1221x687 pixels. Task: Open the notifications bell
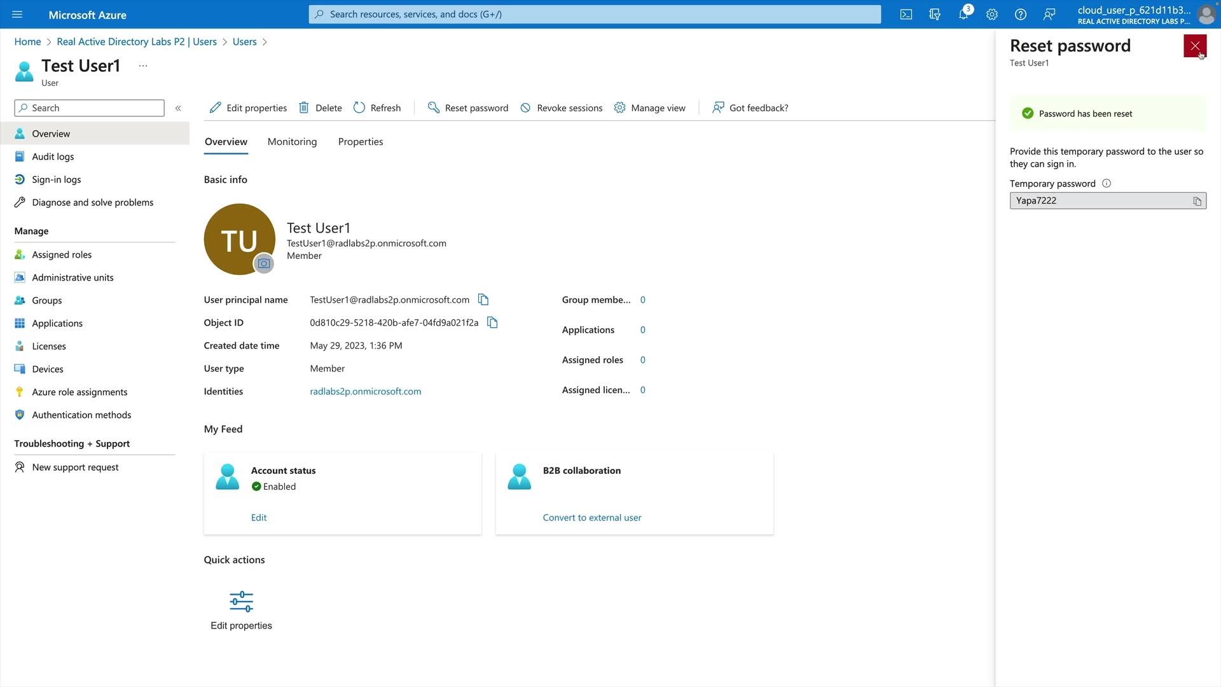pyautogui.click(x=963, y=14)
